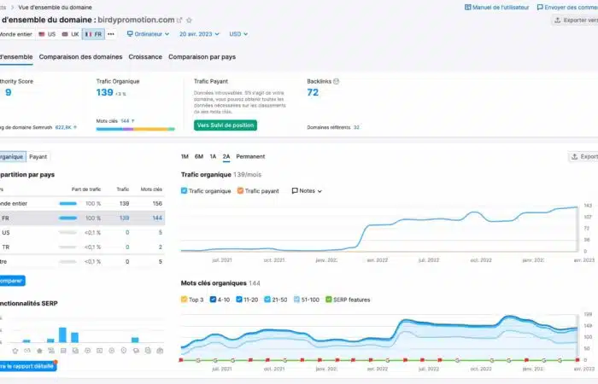The image size is (598, 384).
Task: Expand the USD currency dropdown
Action: pyautogui.click(x=238, y=34)
